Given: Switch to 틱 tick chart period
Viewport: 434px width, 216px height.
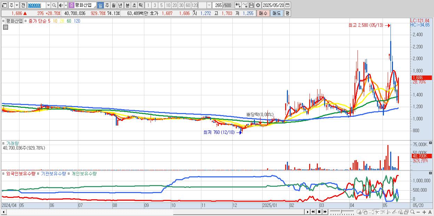Looking at the screenshot, I should tap(140, 5).
